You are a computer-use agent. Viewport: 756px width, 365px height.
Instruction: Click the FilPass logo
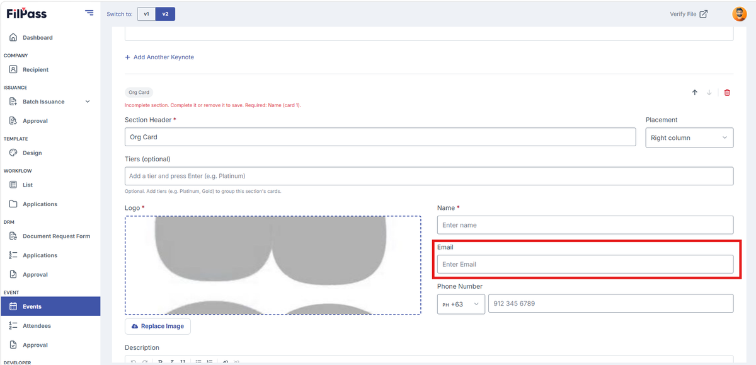pyautogui.click(x=26, y=13)
